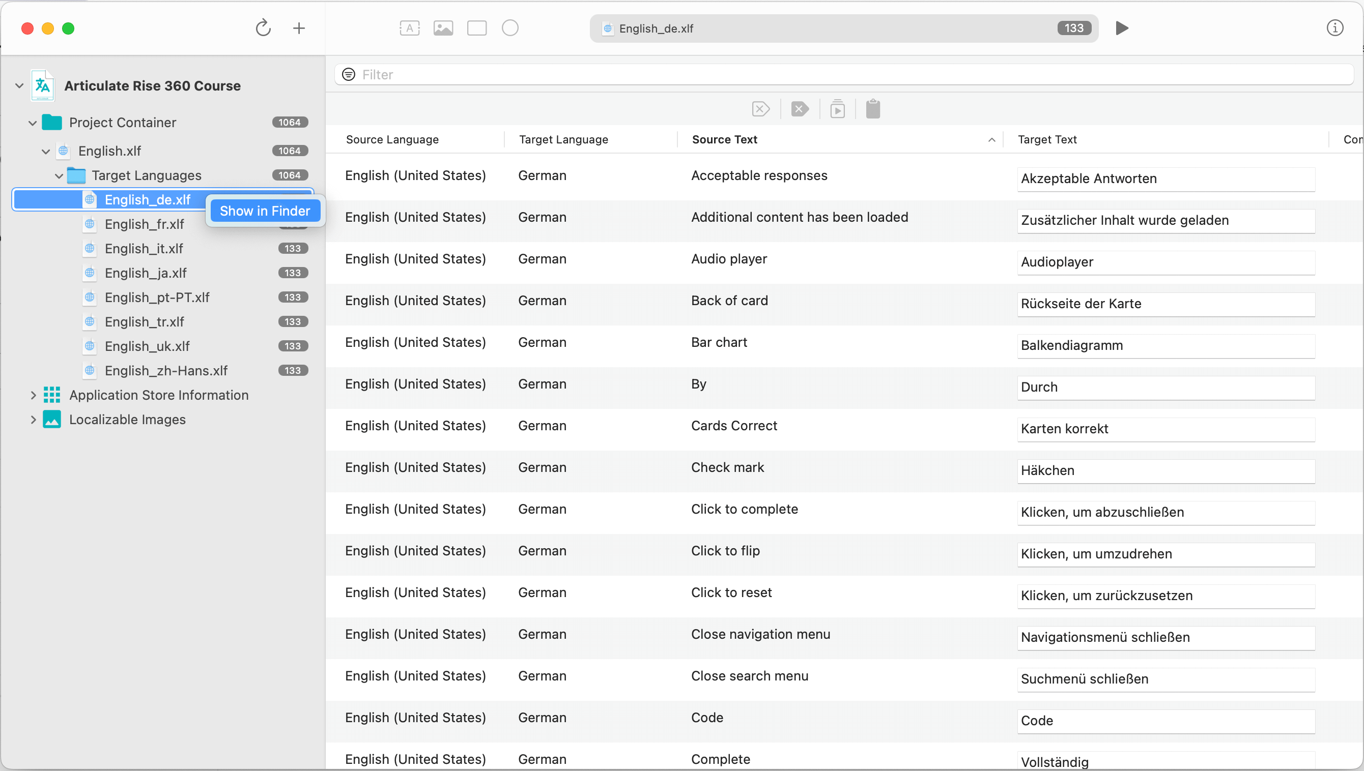Click the English_ja.xlf file icon

click(x=90, y=273)
